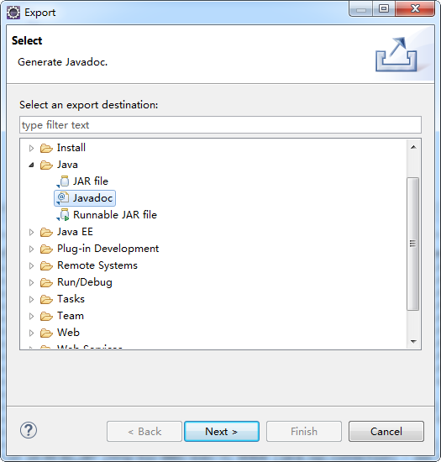Select the Web tree item
The height and width of the screenshot is (462, 441).
click(x=68, y=333)
